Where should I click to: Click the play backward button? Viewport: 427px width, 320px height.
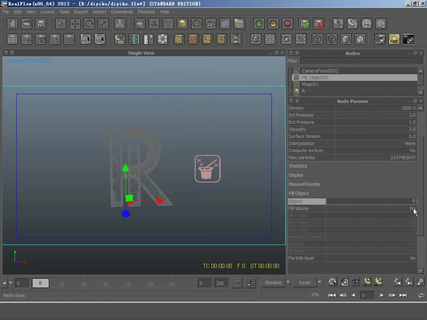pos(353,295)
